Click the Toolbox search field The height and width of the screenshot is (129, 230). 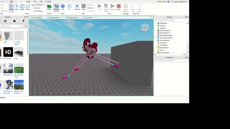coord(12,26)
